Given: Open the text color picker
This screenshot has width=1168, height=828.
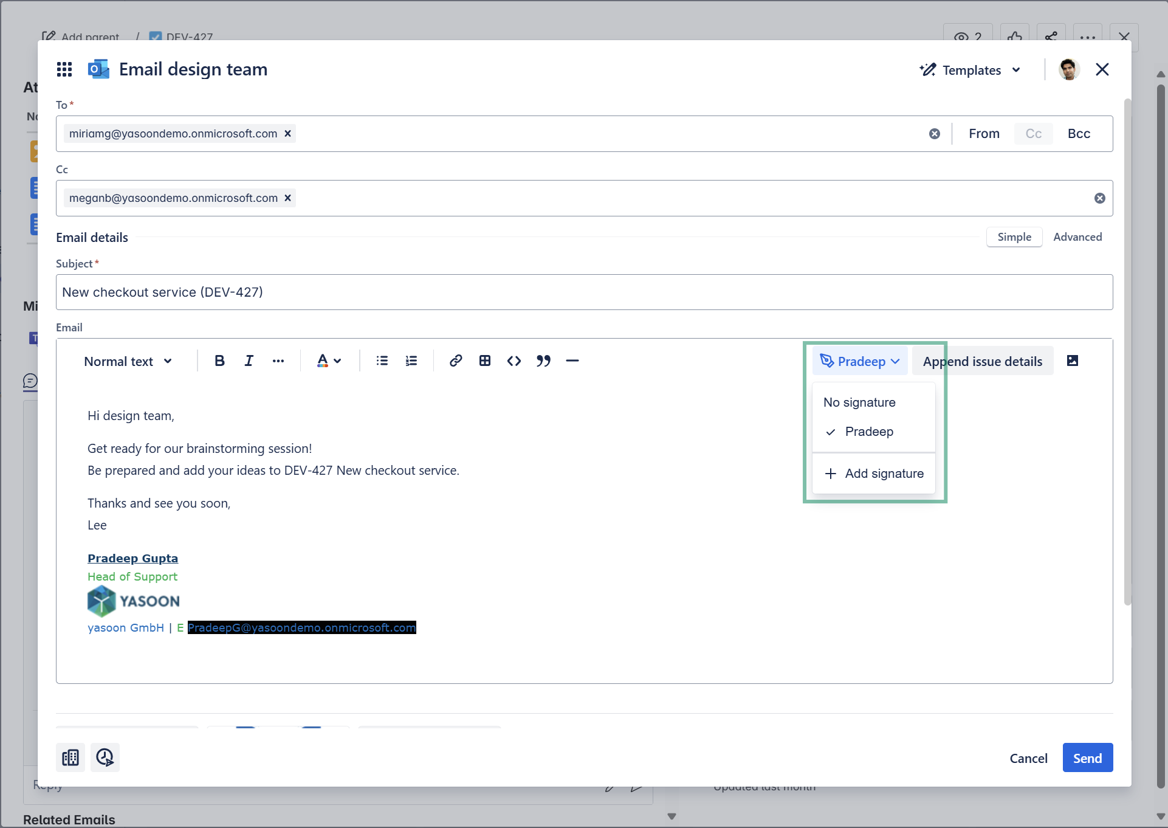Looking at the screenshot, I should [329, 361].
